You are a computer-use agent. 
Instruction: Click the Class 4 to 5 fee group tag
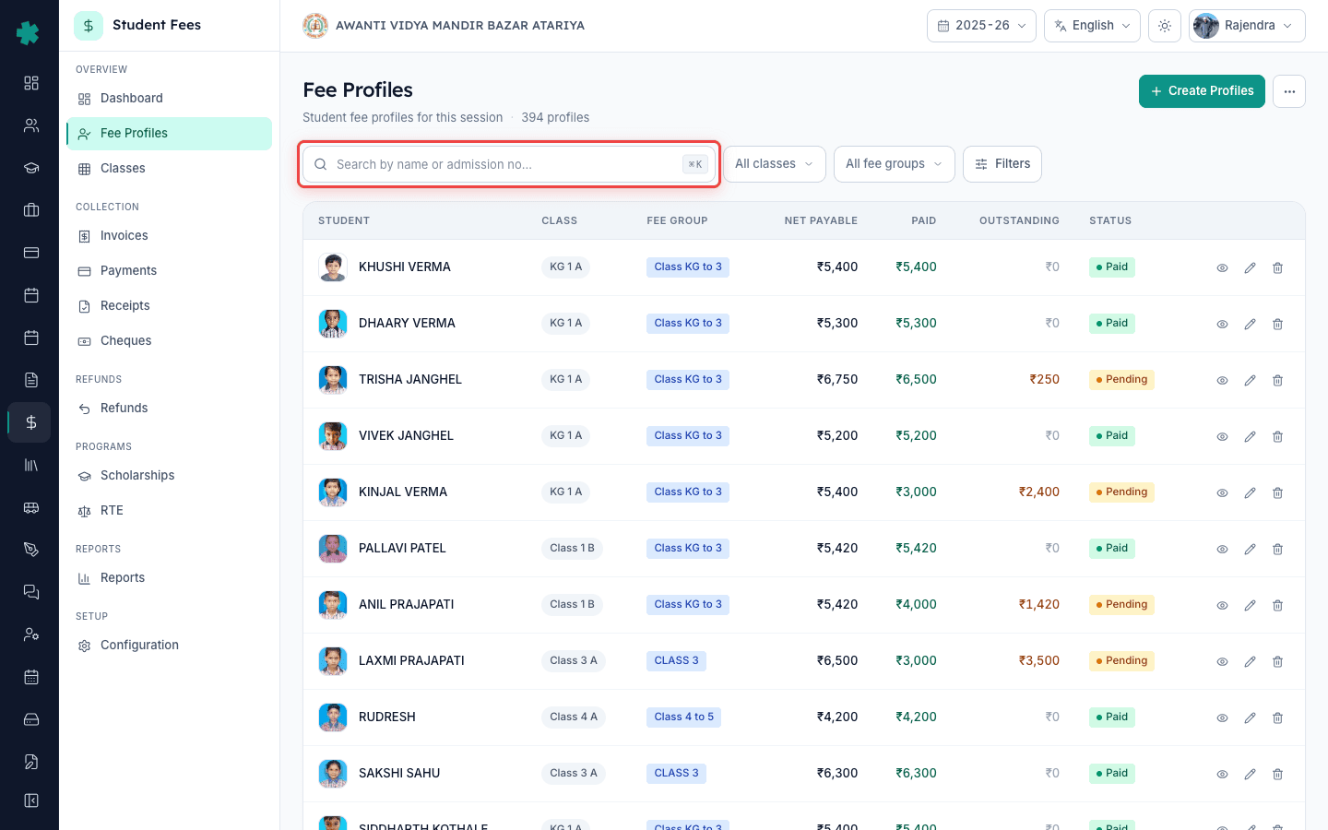[683, 717]
